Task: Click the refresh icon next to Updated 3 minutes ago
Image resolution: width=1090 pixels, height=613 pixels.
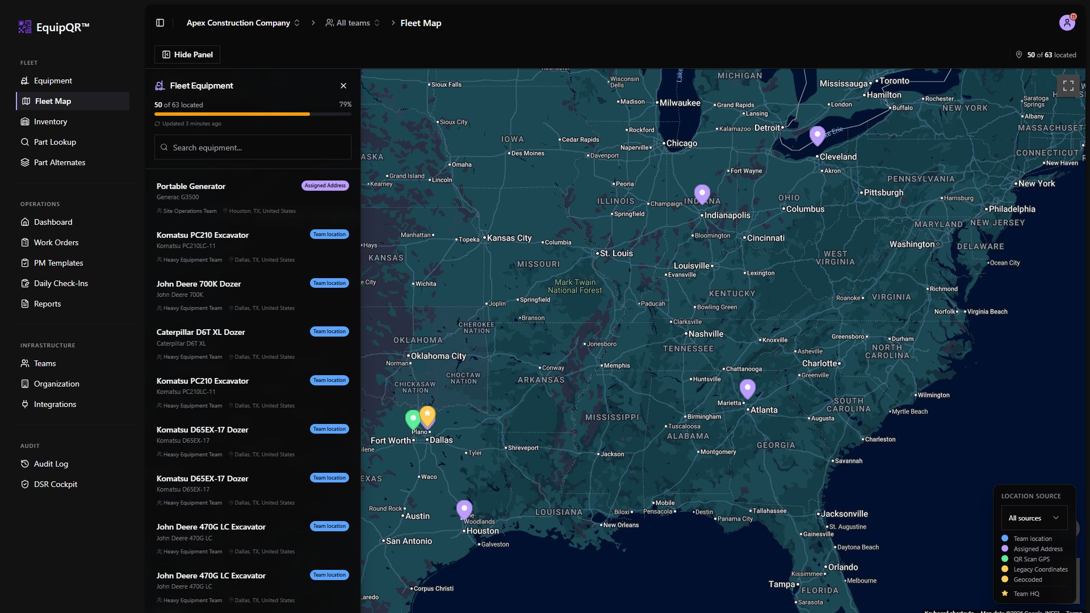Action: pos(157,124)
